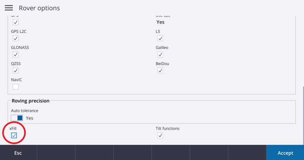
Task: Turn off the BeiDou checkbox
Action: click(x=160, y=71)
